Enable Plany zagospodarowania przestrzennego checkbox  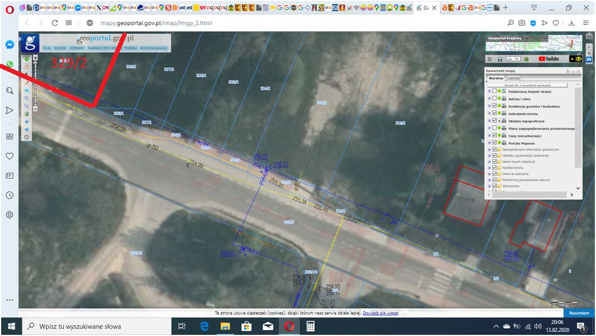point(494,128)
